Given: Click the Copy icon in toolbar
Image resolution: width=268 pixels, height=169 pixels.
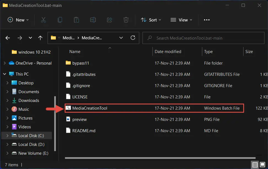Looking at the screenshot, I should coord(60,20).
